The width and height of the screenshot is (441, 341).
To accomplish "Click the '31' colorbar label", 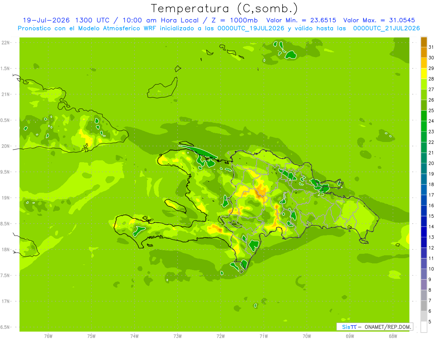I will [431, 47].
